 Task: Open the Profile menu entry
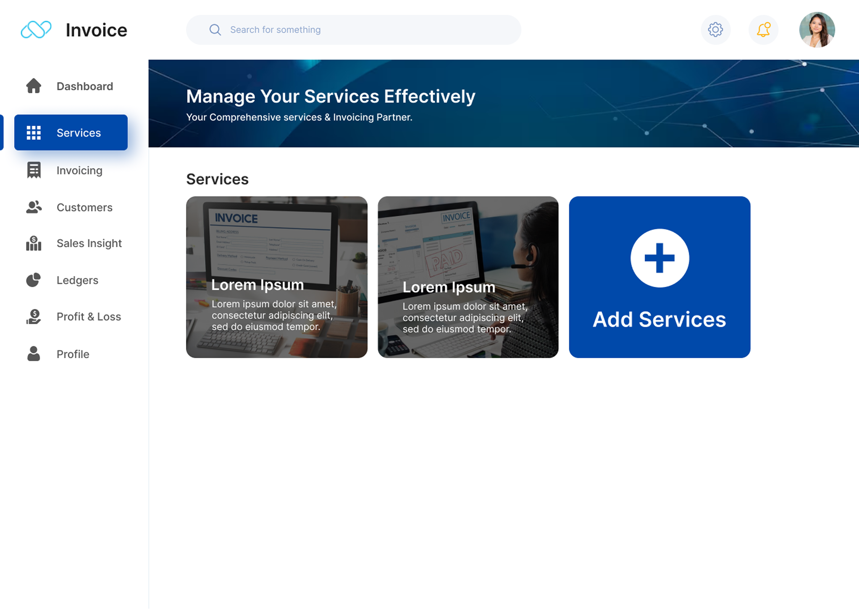point(73,354)
